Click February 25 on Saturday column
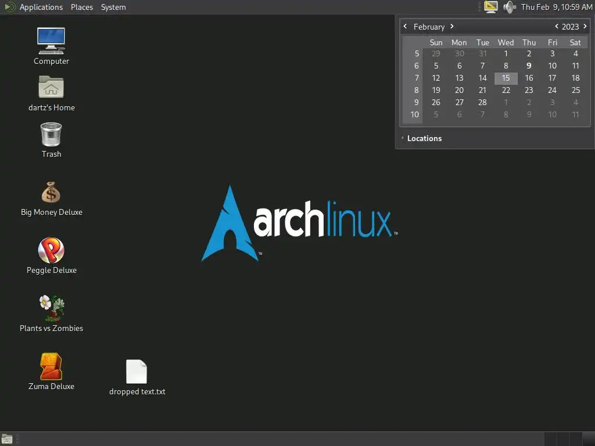This screenshot has width=595, height=446. [576, 90]
